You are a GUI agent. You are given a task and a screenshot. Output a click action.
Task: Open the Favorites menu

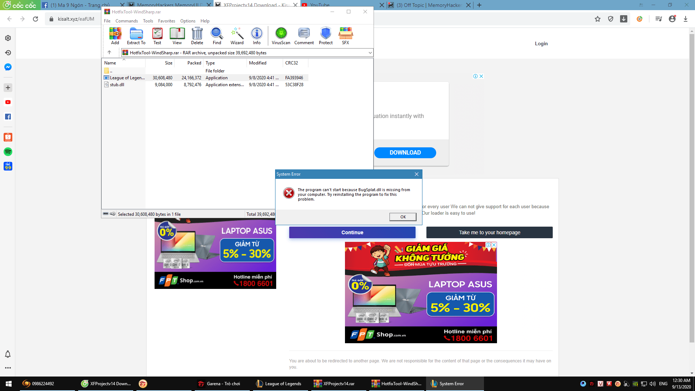167,21
